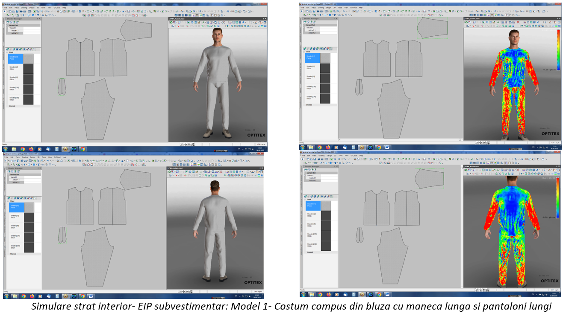The height and width of the screenshot is (313, 563).
Task: Close the Shader Manager panel in top-left window
Action: 40,19
